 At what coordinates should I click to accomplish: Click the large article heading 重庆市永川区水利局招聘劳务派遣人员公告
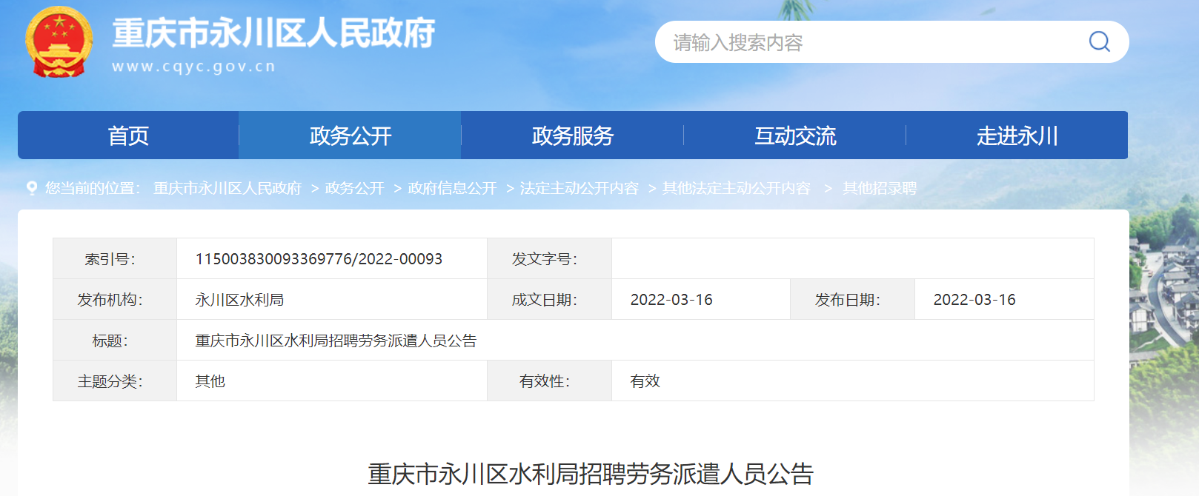click(591, 474)
